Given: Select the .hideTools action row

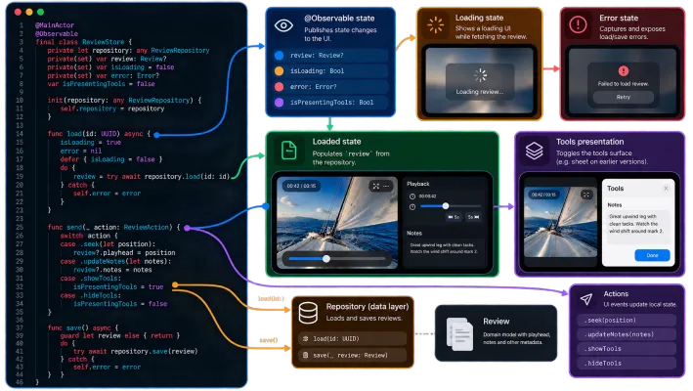Looking at the screenshot, I should coord(627,364).
